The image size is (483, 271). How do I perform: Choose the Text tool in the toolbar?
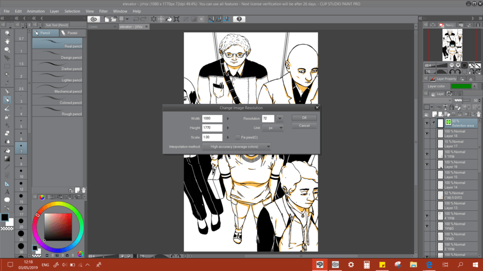pyautogui.click(x=7, y=192)
